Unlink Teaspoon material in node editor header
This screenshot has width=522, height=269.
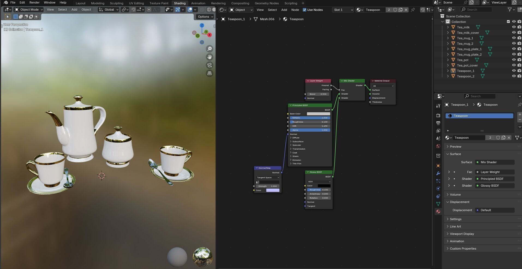point(406,10)
